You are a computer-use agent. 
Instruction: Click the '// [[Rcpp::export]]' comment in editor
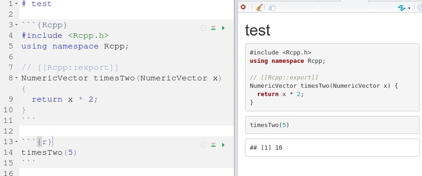(70, 67)
